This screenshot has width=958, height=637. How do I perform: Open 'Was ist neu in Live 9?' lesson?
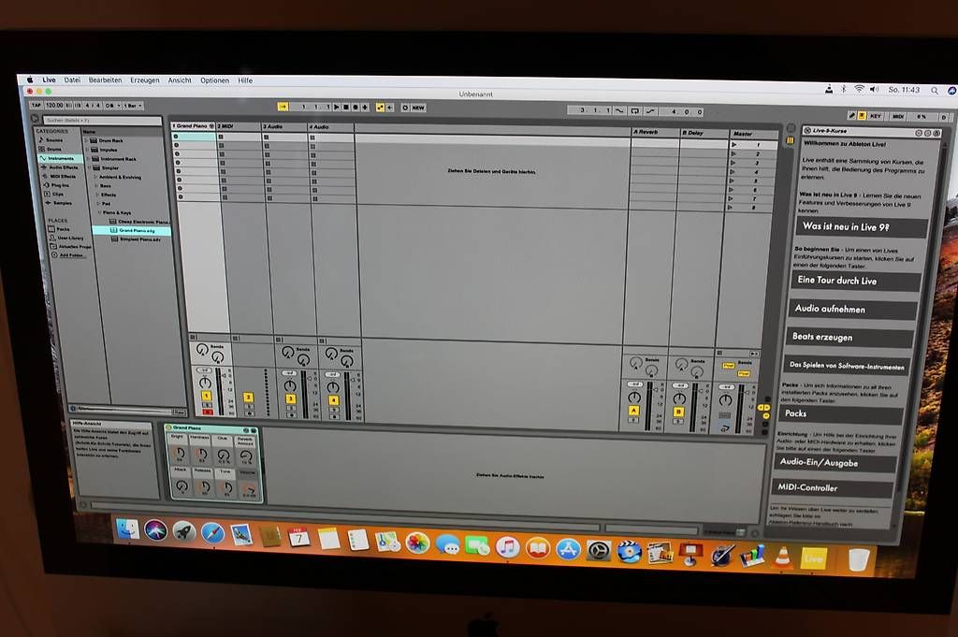coord(861,227)
